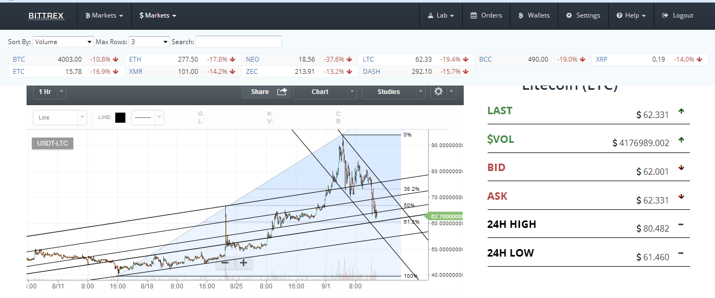Screen dimensions: 715x298
Task: Open Wallets from the top navigation
Action: tap(534, 15)
